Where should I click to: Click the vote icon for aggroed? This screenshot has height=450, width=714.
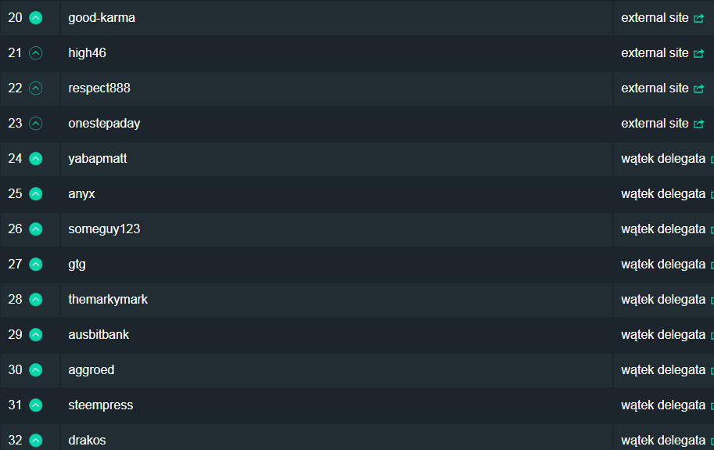pos(35,370)
